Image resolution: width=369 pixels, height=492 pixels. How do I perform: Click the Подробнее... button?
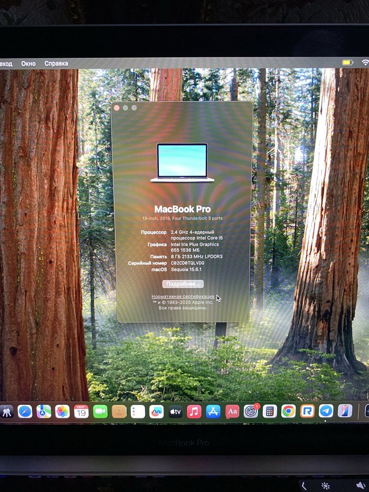point(183,284)
